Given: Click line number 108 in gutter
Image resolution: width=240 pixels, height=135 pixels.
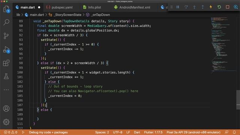Looking at the screenshot, I should pos(20,110).
